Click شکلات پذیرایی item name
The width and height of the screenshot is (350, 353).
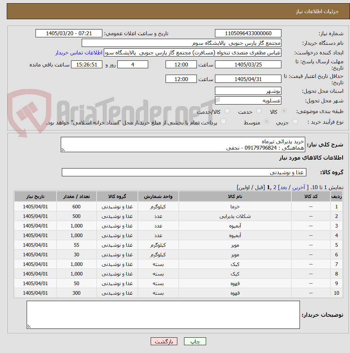click(x=235, y=216)
